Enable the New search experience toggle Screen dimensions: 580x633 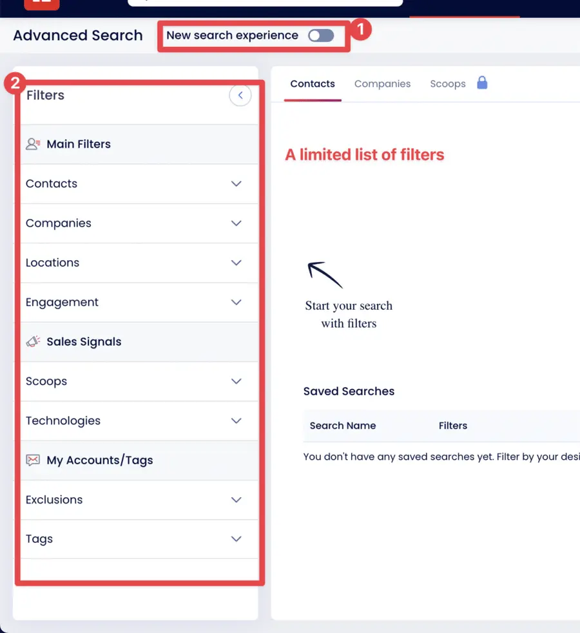pos(320,36)
